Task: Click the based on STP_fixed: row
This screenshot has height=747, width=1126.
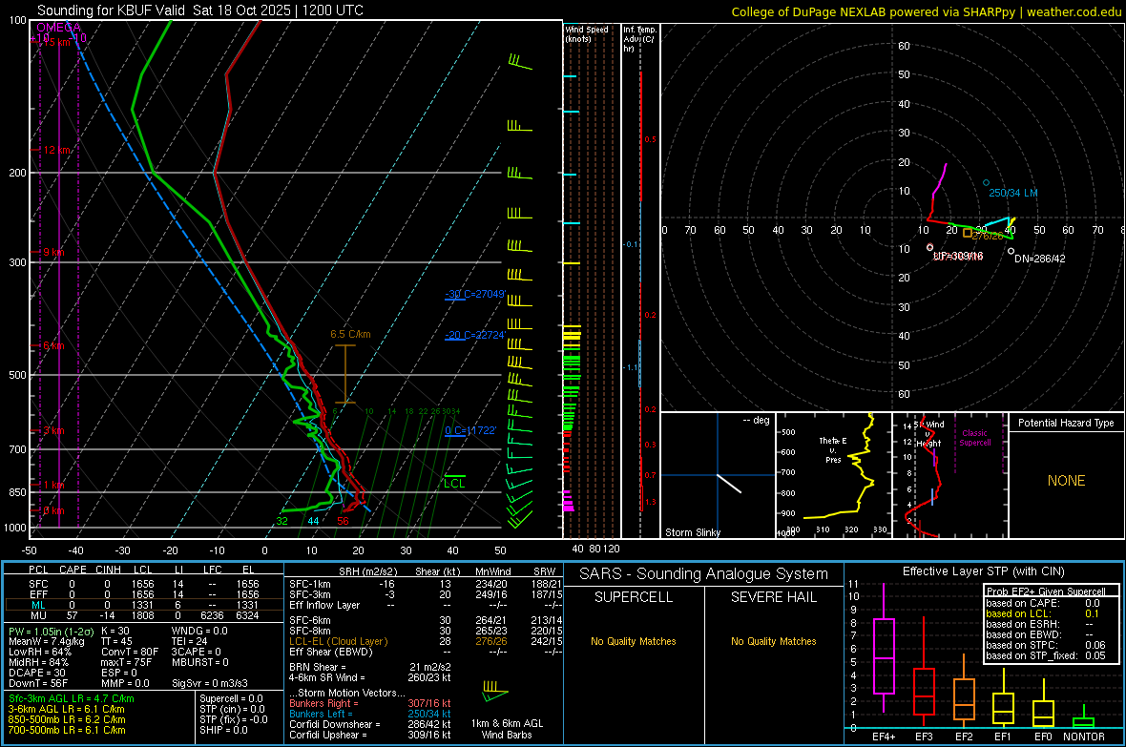Action: click(x=1046, y=655)
